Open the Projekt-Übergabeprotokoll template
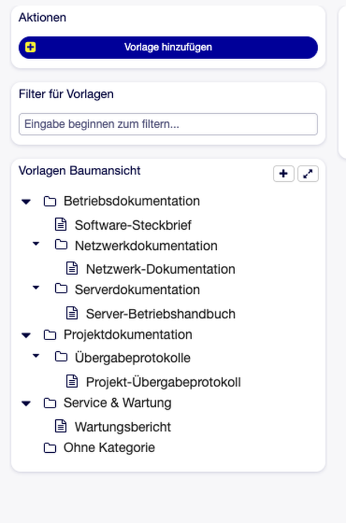 [x=164, y=382]
